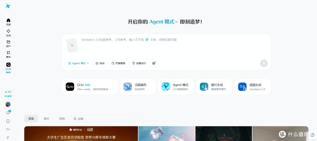The height and width of the screenshot is (141, 317).
Task: Open the dark red-ring thumbnail
Action: pyautogui.click(x=224, y=134)
